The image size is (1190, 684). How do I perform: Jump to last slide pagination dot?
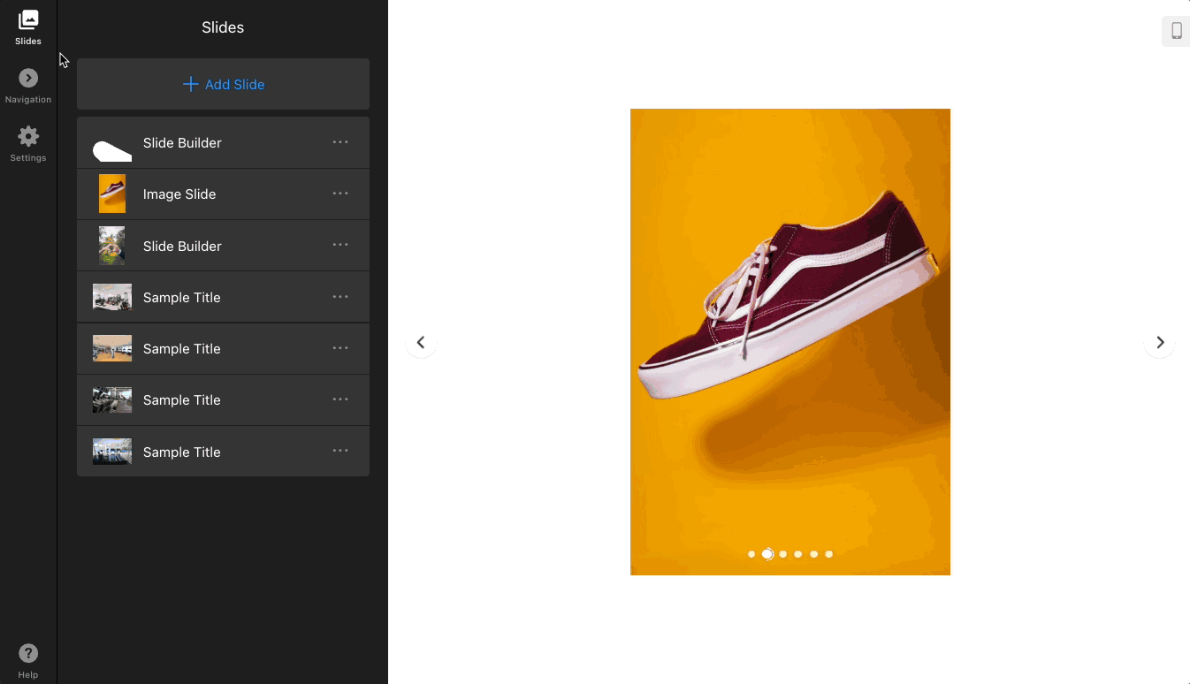coord(828,554)
